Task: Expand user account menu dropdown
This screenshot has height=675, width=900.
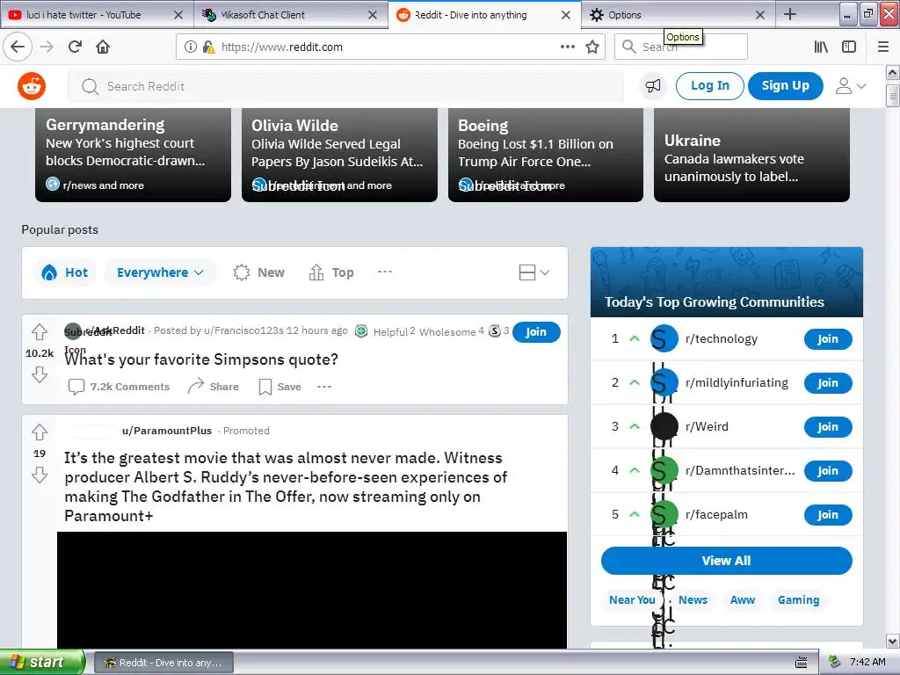Action: click(x=850, y=86)
